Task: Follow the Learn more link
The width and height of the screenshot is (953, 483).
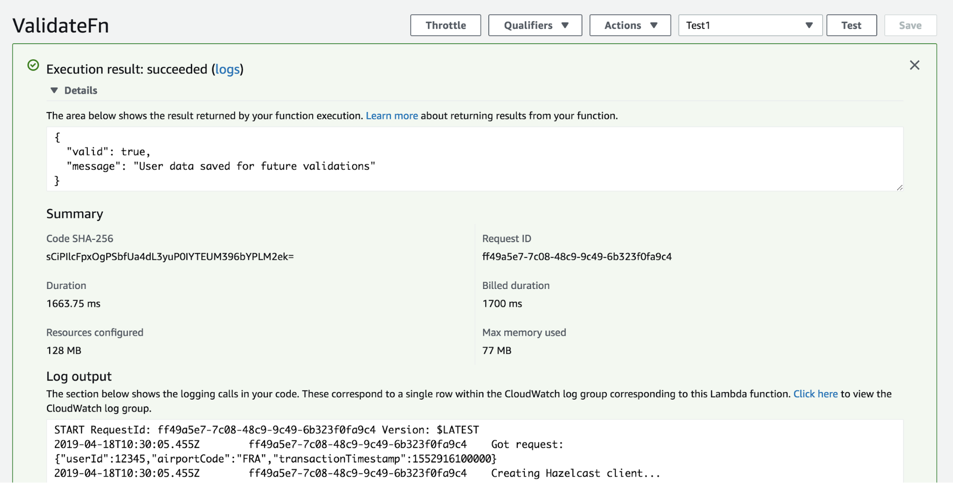Action: 391,116
